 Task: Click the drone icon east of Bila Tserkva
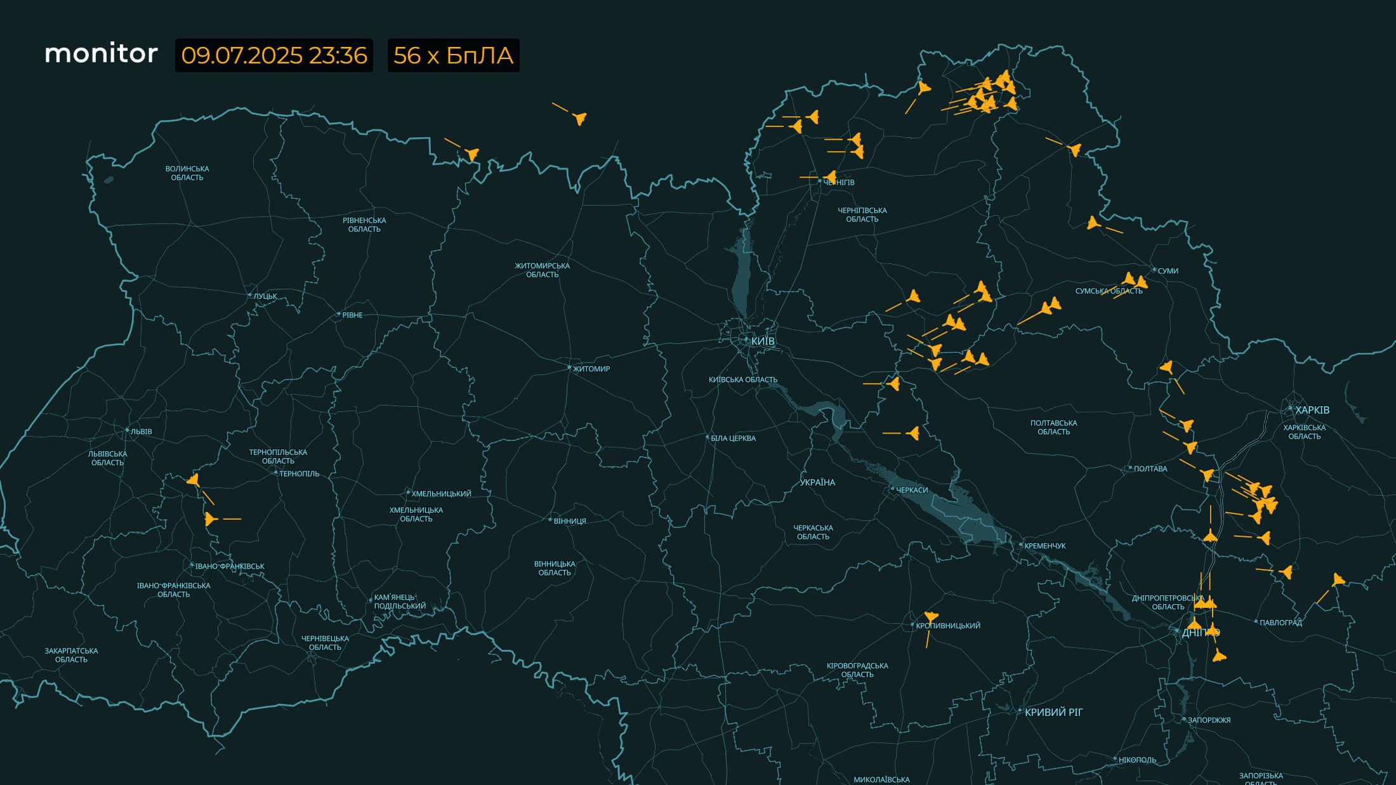(x=913, y=433)
